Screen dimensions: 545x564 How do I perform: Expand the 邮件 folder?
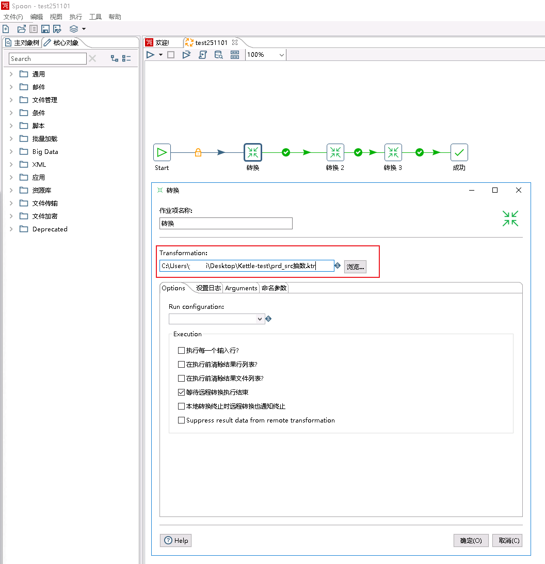pyautogui.click(x=11, y=87)
